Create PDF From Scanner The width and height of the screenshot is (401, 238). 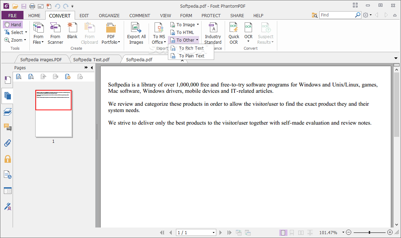pos(55,33)
